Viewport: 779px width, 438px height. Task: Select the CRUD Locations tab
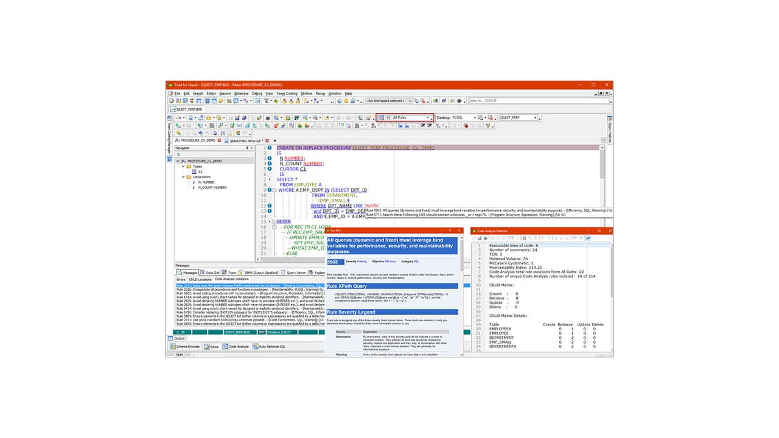click(x=200, y=279)
